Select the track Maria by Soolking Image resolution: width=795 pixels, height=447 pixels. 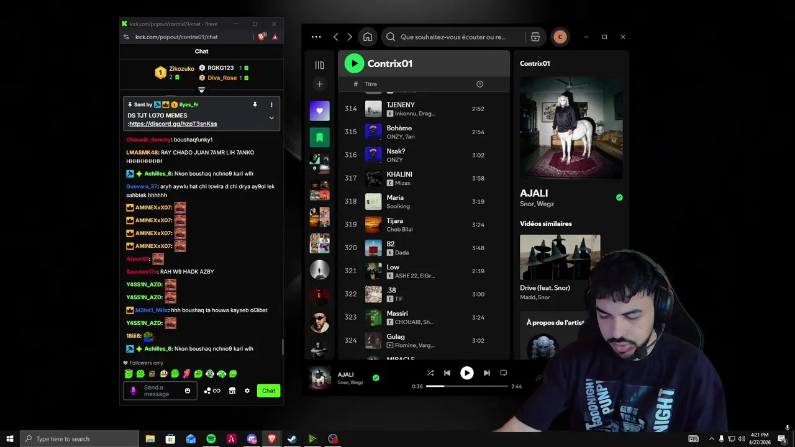[424, 201]
